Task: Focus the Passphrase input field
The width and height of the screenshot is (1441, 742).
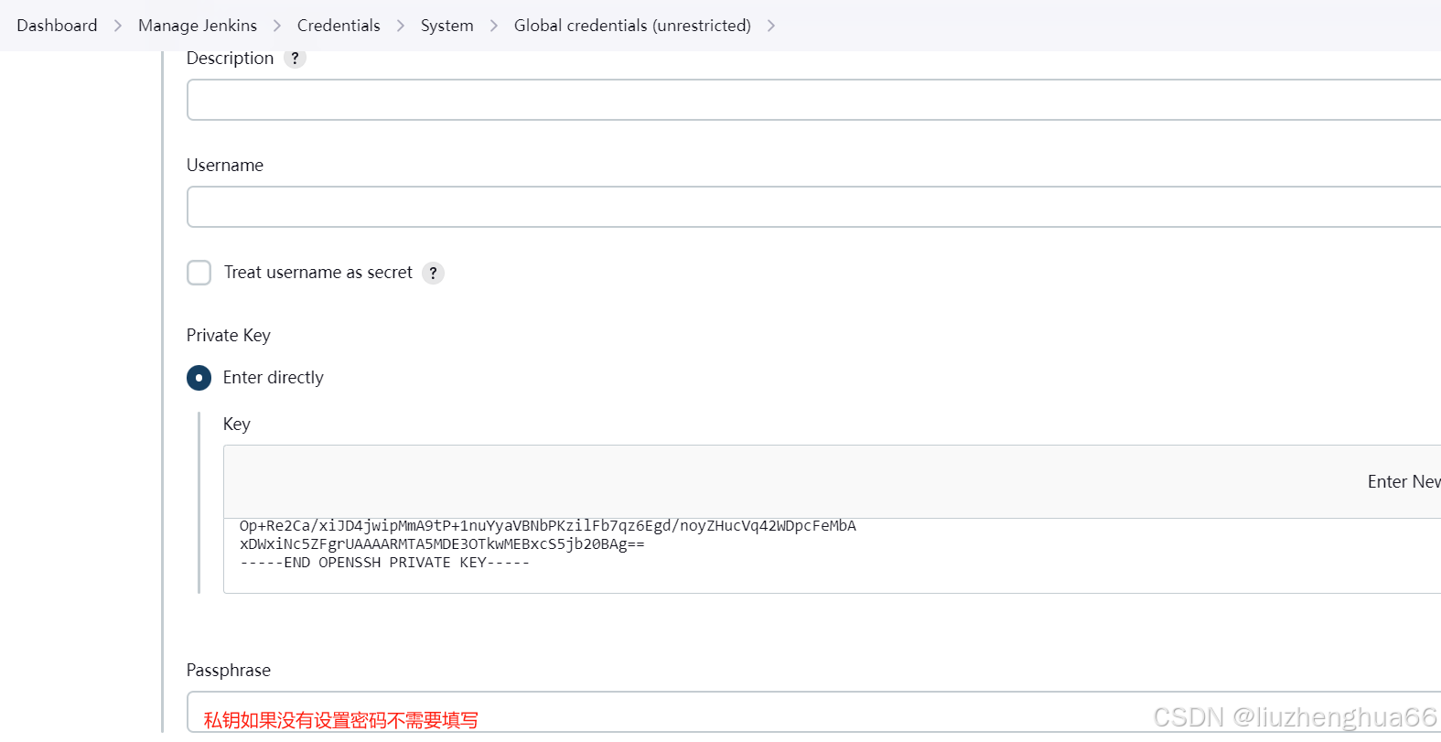Action: 813,712
